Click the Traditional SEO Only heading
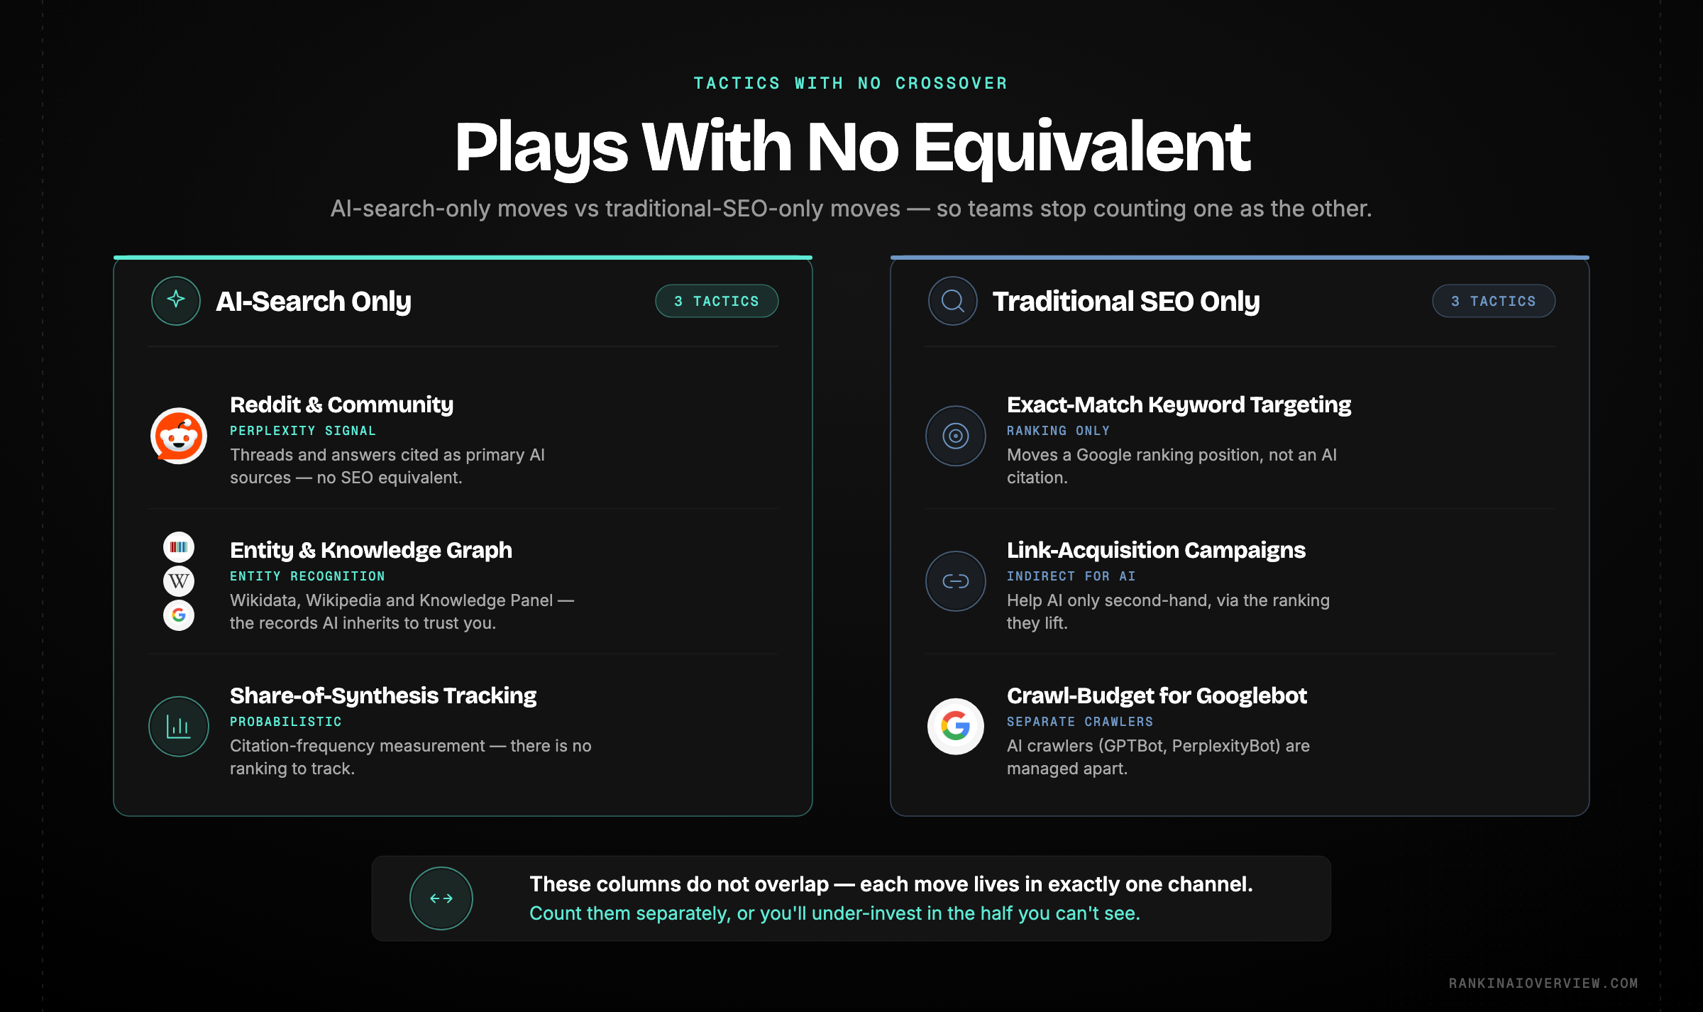 [1126, 302]
